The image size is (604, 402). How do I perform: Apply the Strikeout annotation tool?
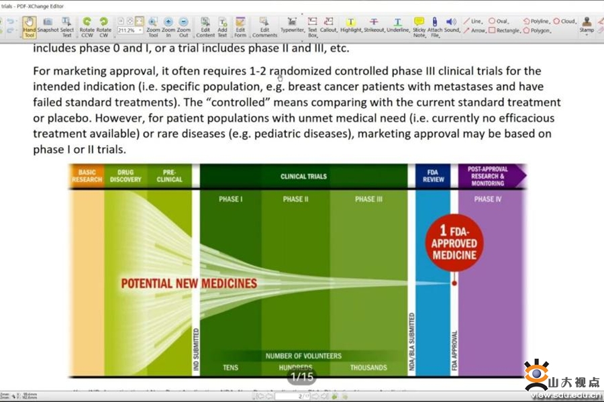[374, 26]
